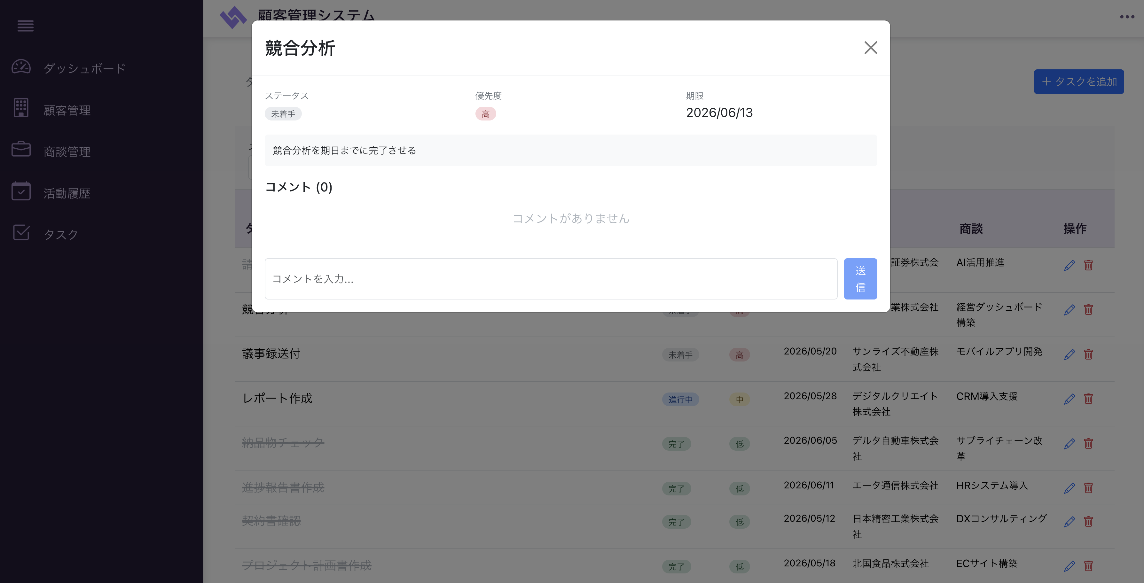
Task: Click the deal ECサイト構築
Action: click(x=987, y=564)
